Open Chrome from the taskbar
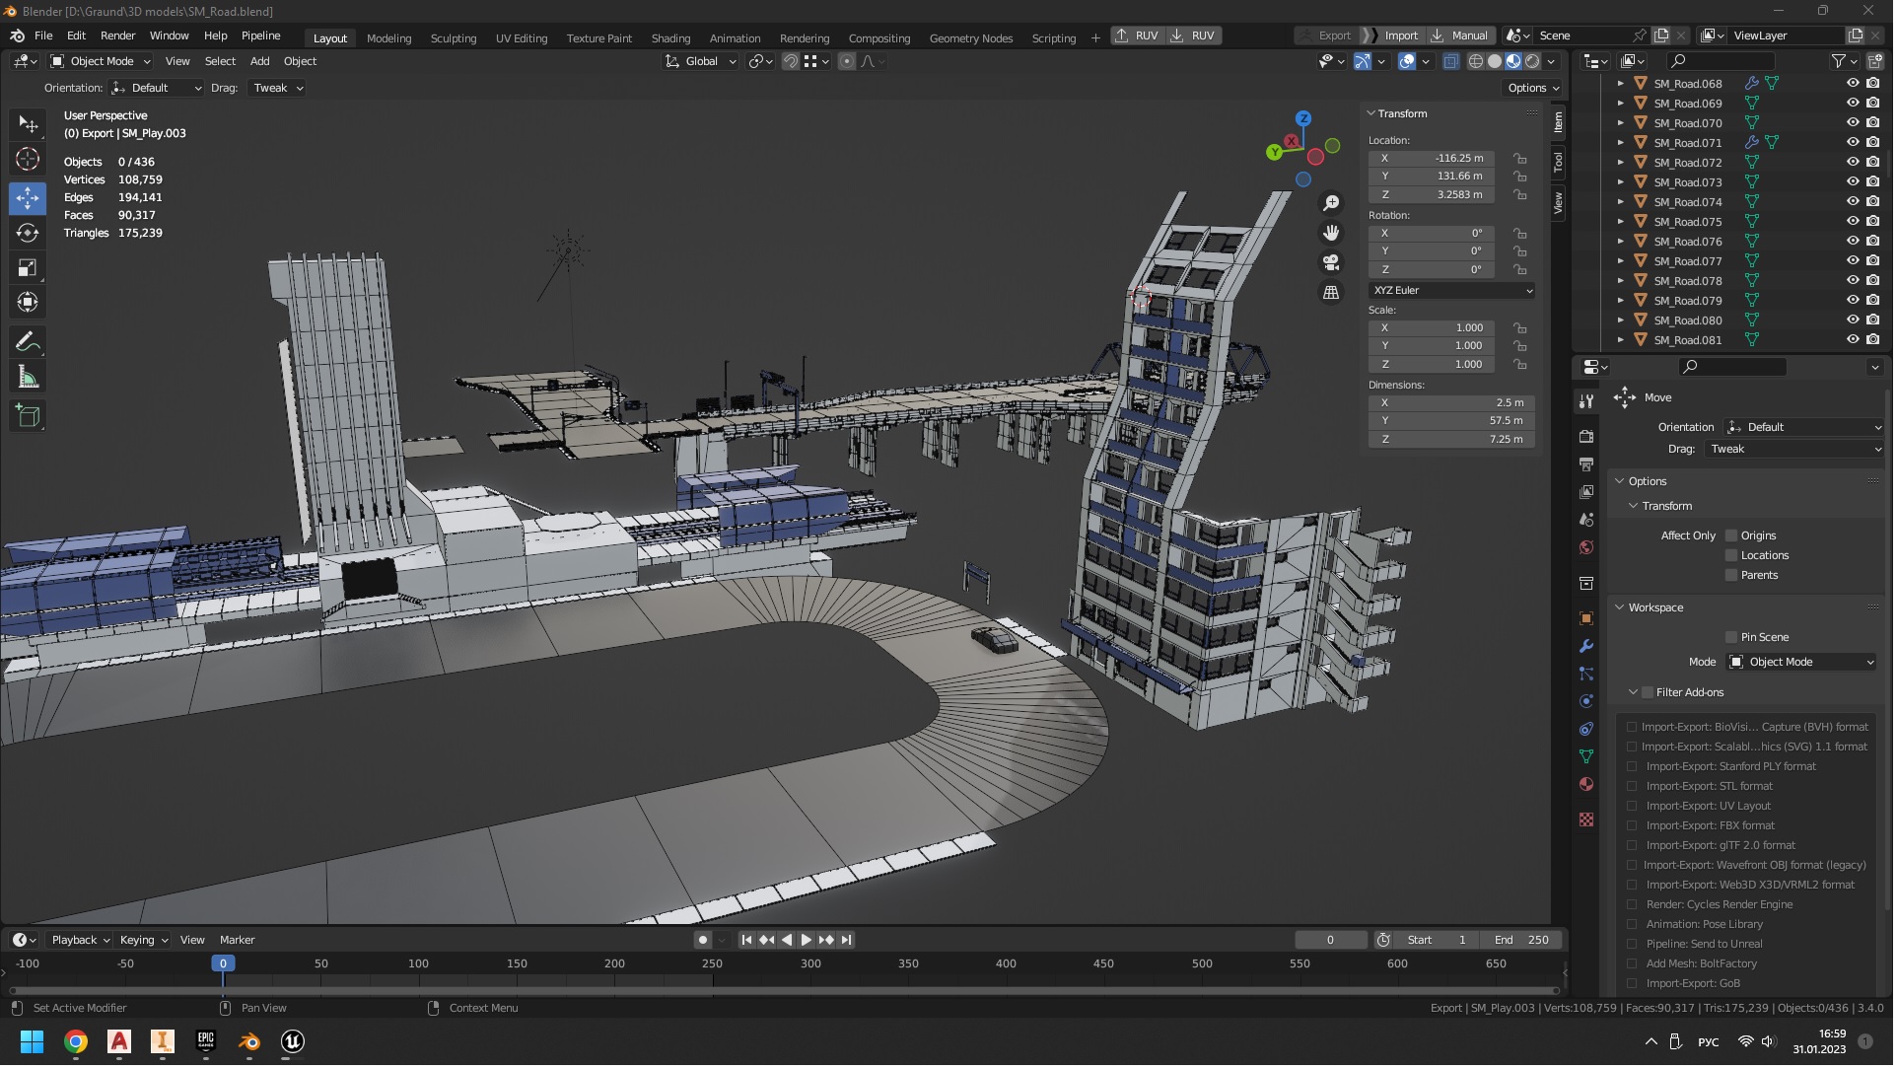Image resolution: width=1897 pixels, height=1069 pixels. 76,1043
